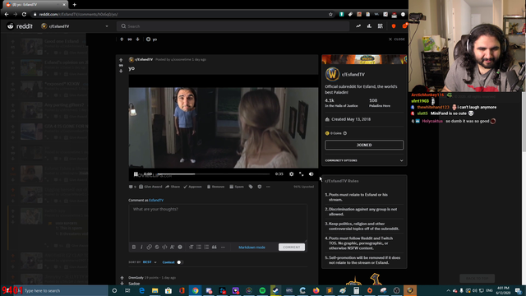Insert bulleted list in comment editor

pos(199,247)
